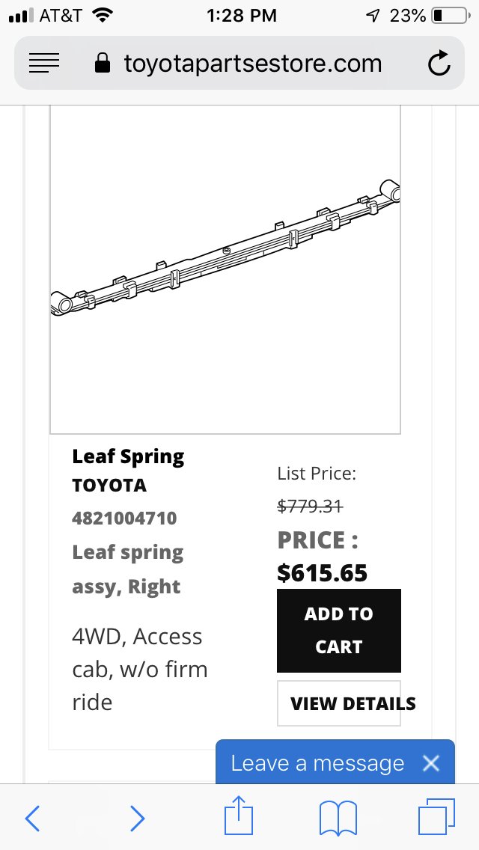This screenshot has width=479, height=850.
Task: Go forward with the right arrow
Action: click(x=137, y=818)
